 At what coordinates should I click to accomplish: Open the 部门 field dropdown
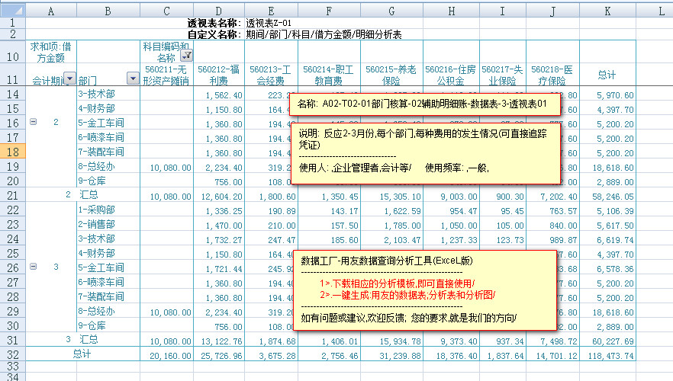coord(131,79)
